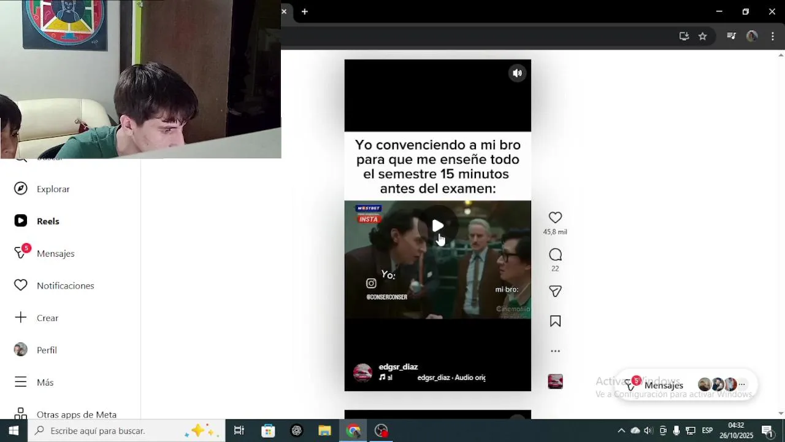Click the Reels play icon in sidebar
This screenshot has height=442, width=785.
point(21,221)
